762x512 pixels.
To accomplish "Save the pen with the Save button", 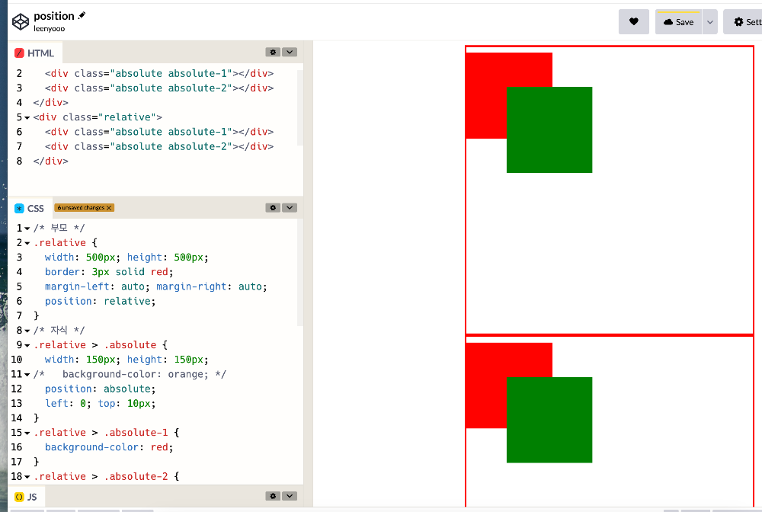I will (x=678, y=22).
